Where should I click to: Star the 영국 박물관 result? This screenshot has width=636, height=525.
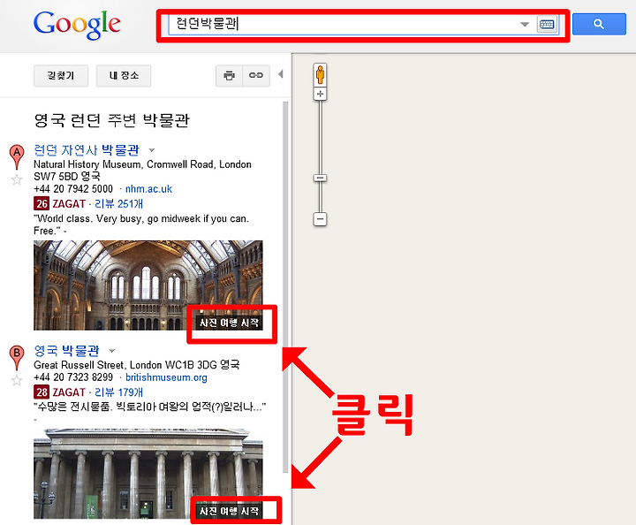17,381
